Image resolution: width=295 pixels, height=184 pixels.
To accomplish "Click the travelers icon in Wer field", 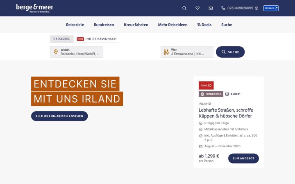I will coord(166,52).
